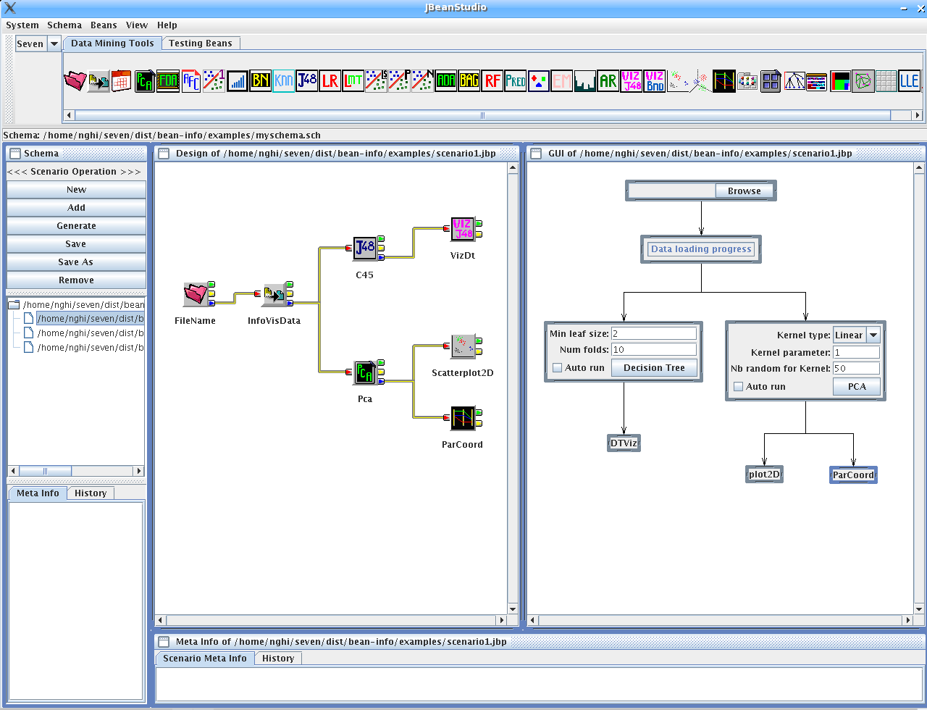The height and width of the screenshot is (710, 927).
Task: Switch to Testing Beans tab
Action: [x=201, y=43]
